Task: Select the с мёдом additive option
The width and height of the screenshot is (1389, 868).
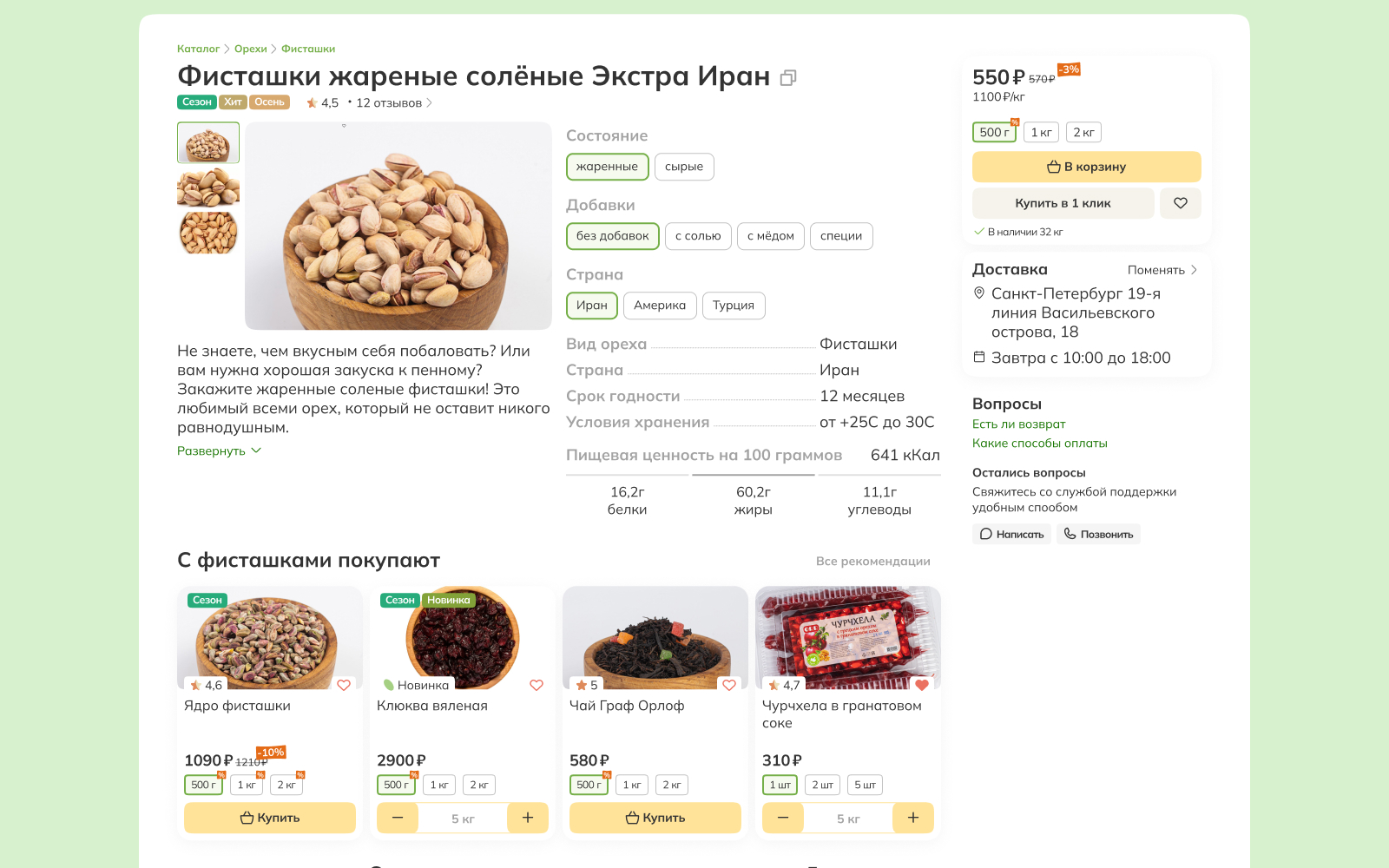Action: point(770,235)
